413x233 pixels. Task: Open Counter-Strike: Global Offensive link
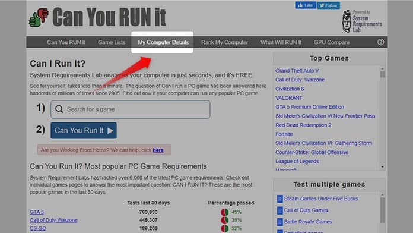click(x=312, y=152)
